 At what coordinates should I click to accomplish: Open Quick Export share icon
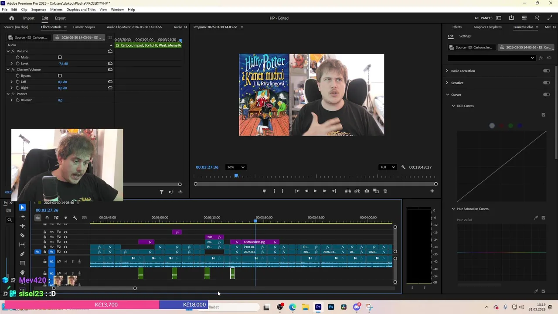(x=511, y=18)
